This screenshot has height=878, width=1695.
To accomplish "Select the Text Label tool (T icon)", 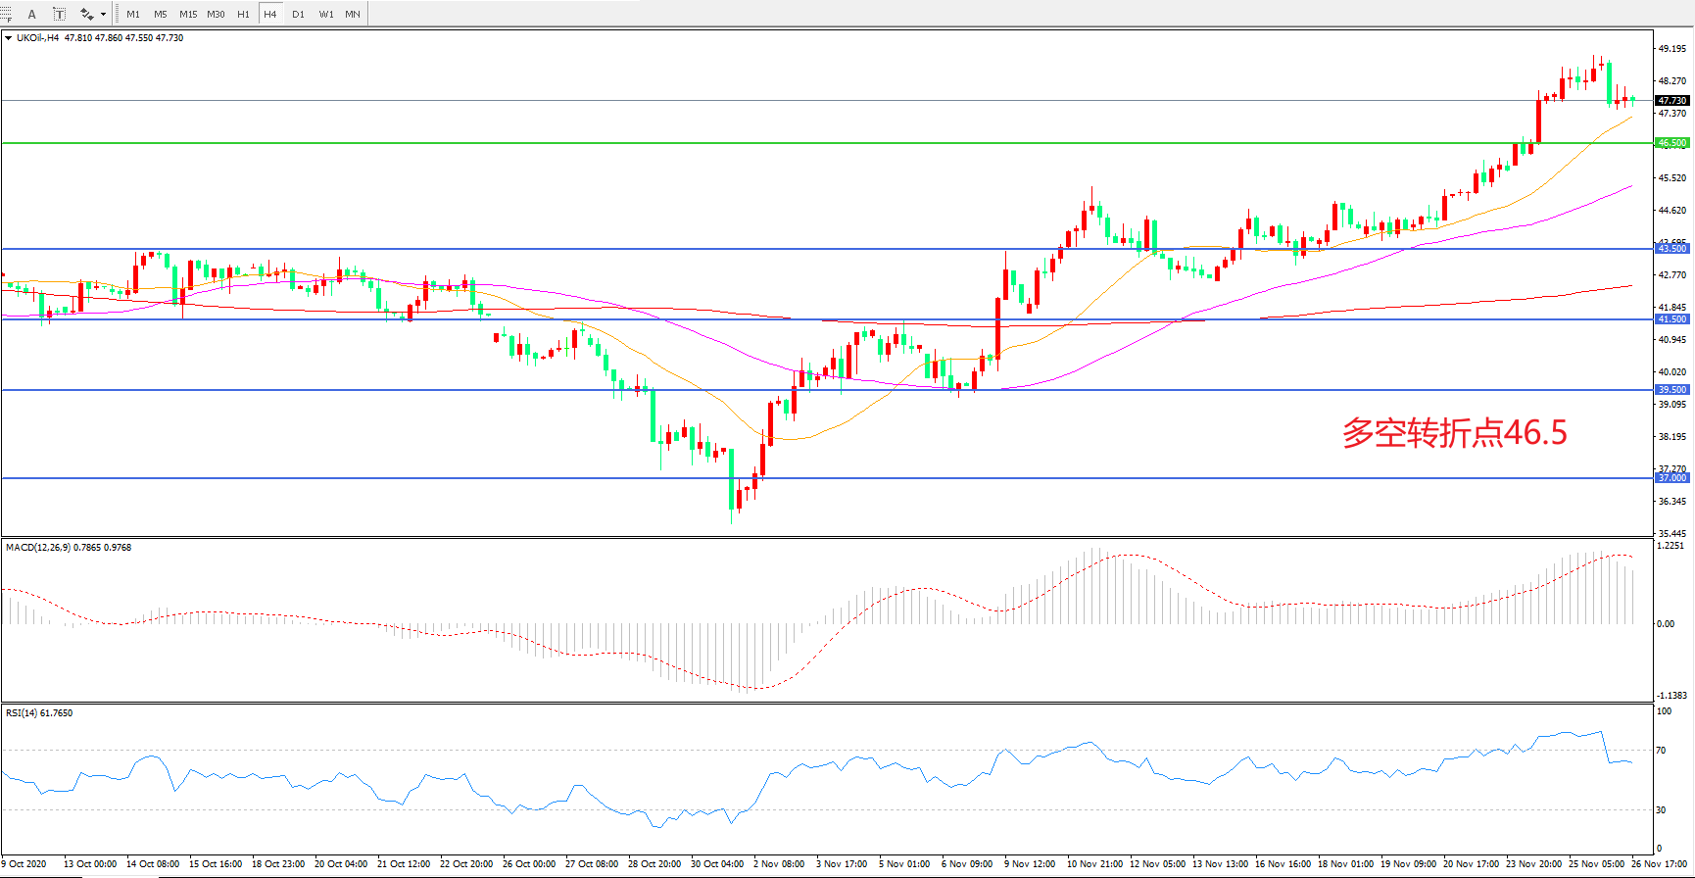I will pos(59,14).
